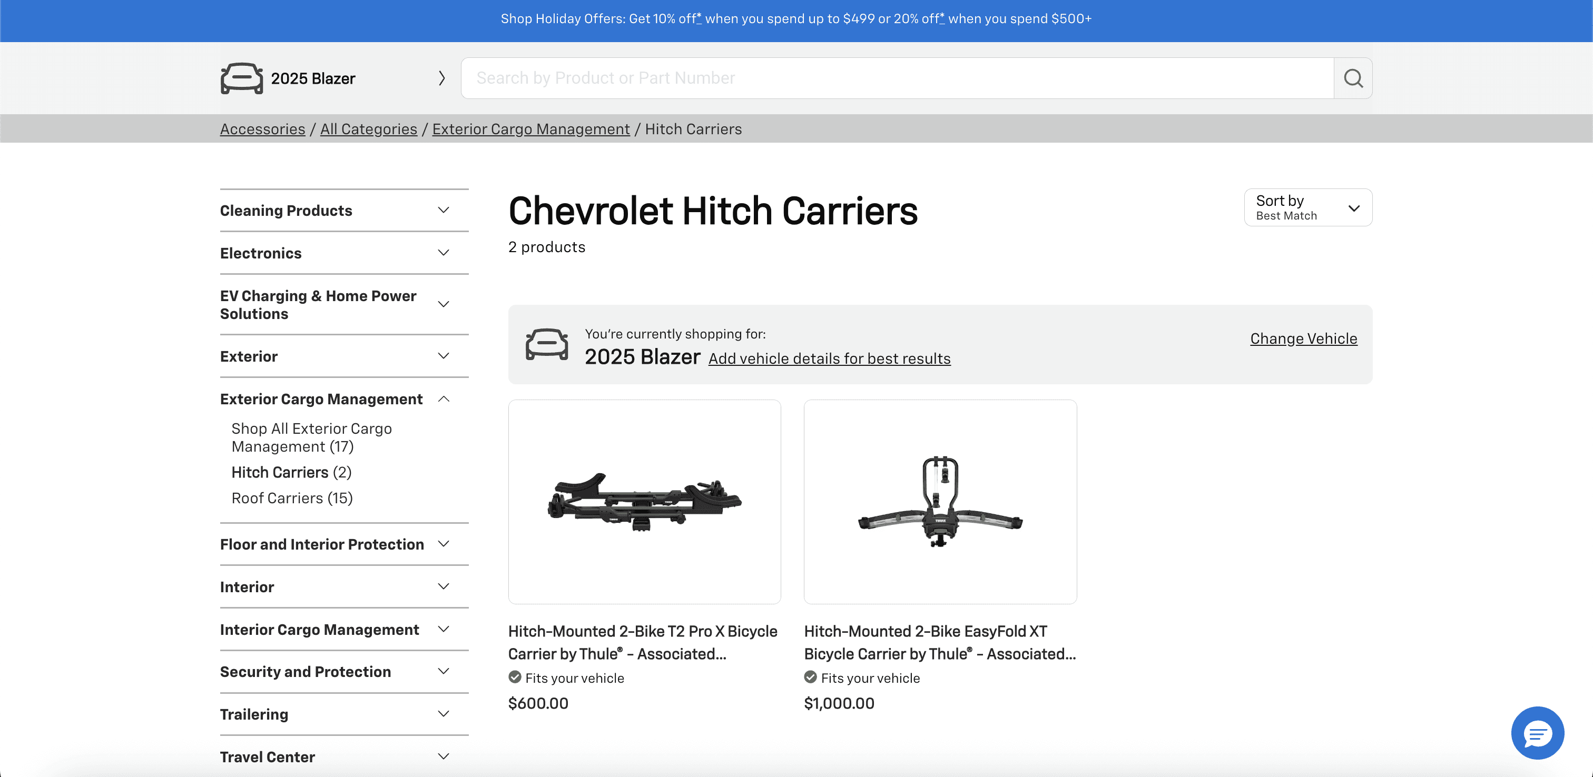Click the vehicle icon in shopping-for banner
1593x777 pixels.
(547, 344)
